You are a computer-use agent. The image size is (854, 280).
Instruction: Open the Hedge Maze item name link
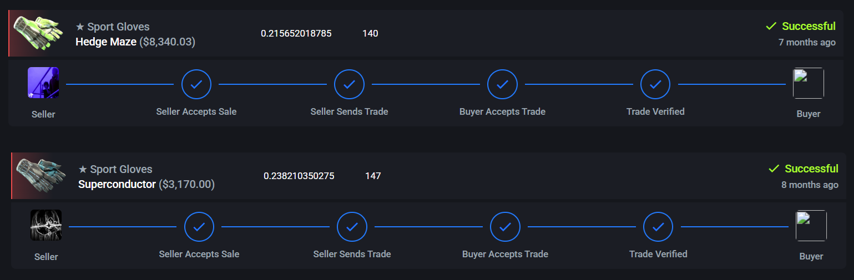(106, 42)
